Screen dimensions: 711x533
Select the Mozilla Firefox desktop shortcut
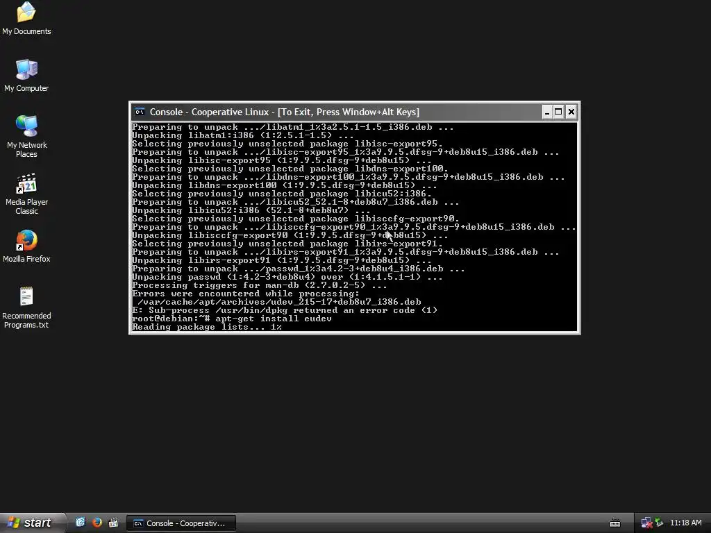26,246
